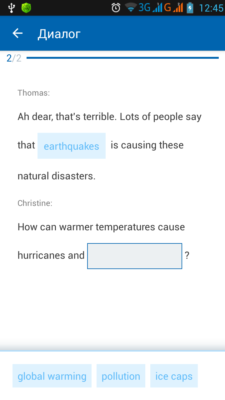Select the 'global warming' word chip
The width and height of the screenshot is (225, 400).
point(52,376)
